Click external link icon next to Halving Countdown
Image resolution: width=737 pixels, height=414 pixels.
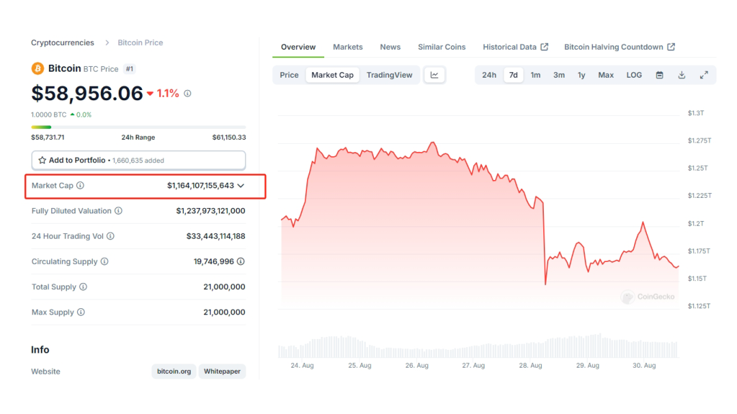click(671, 47)
